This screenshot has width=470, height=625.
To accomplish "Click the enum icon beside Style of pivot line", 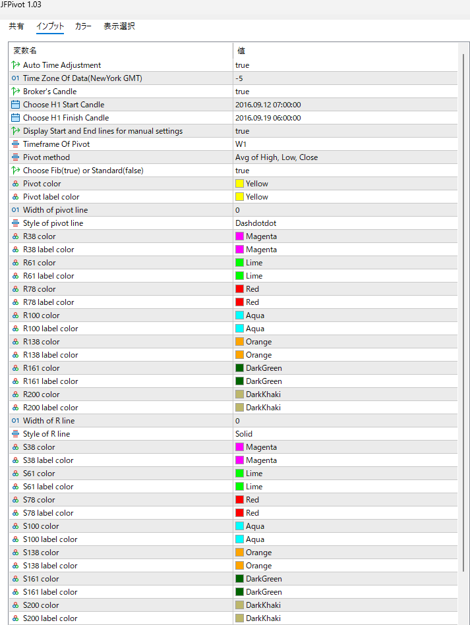I will [16, 223].
